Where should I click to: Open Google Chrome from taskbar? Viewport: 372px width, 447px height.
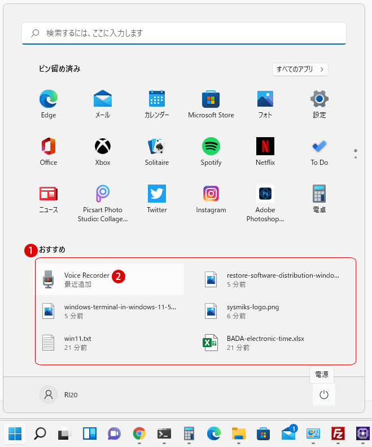(x=139, y=434)
